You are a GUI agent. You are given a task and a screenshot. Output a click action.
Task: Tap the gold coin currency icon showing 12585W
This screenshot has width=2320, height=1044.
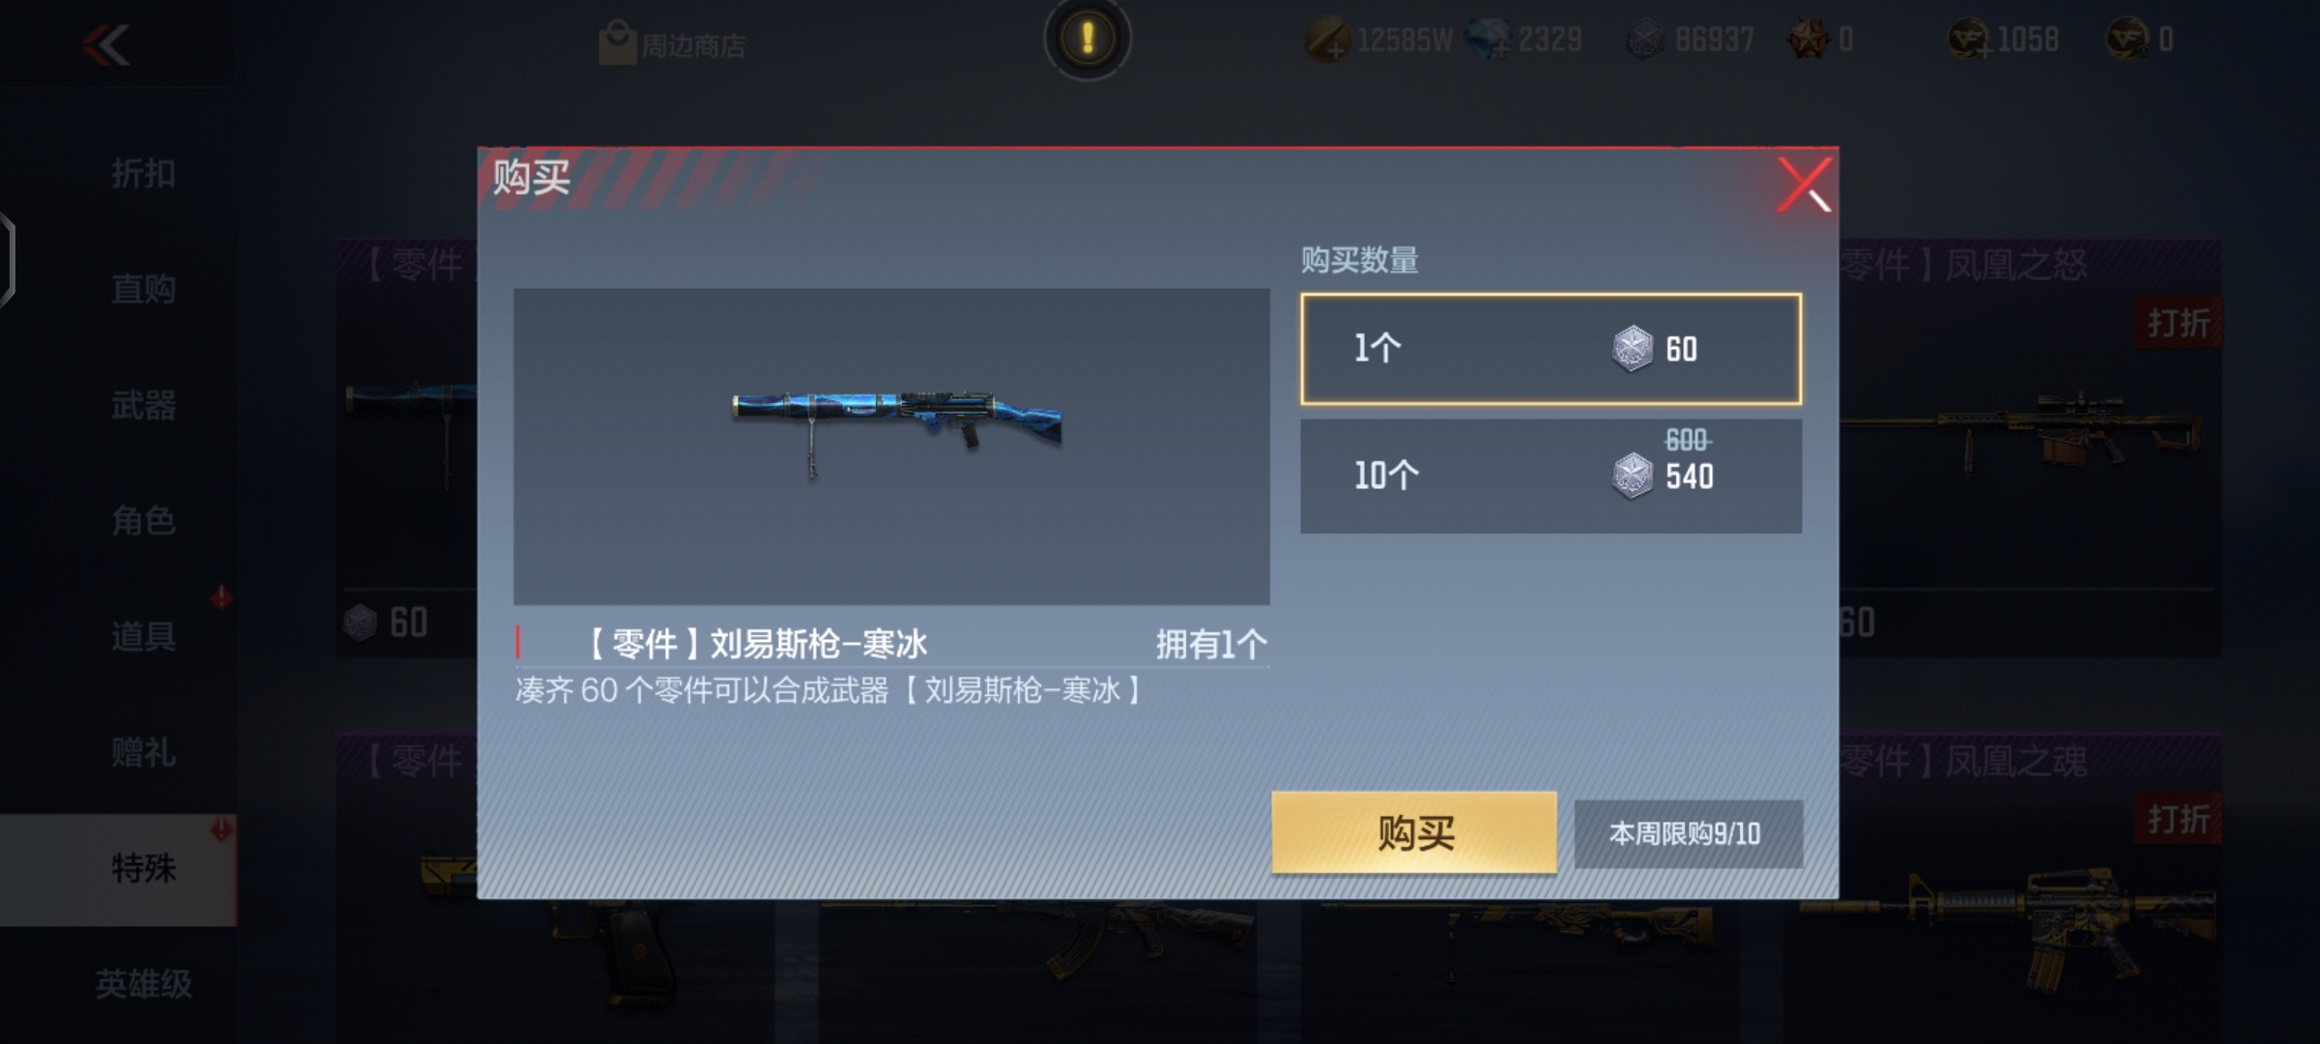click(1326, 41)
